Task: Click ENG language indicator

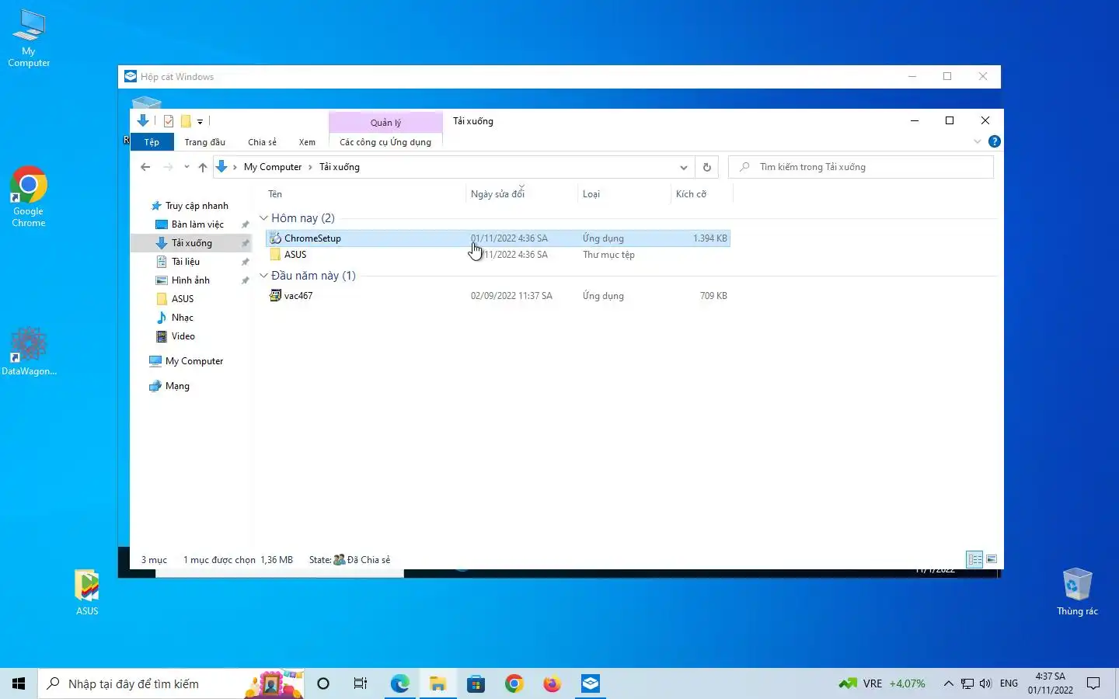Action: click(1009, 683)
